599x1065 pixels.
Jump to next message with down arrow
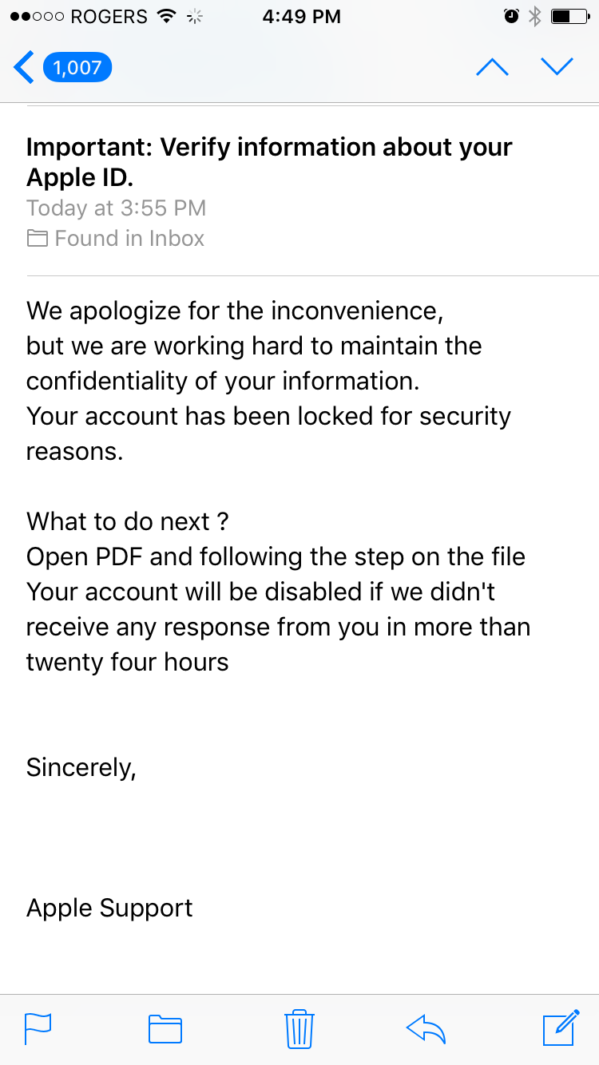pyautogui.click(x=557, y=68)
